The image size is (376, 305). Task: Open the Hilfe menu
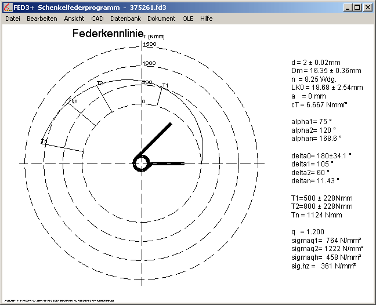(x=206, y=19)
